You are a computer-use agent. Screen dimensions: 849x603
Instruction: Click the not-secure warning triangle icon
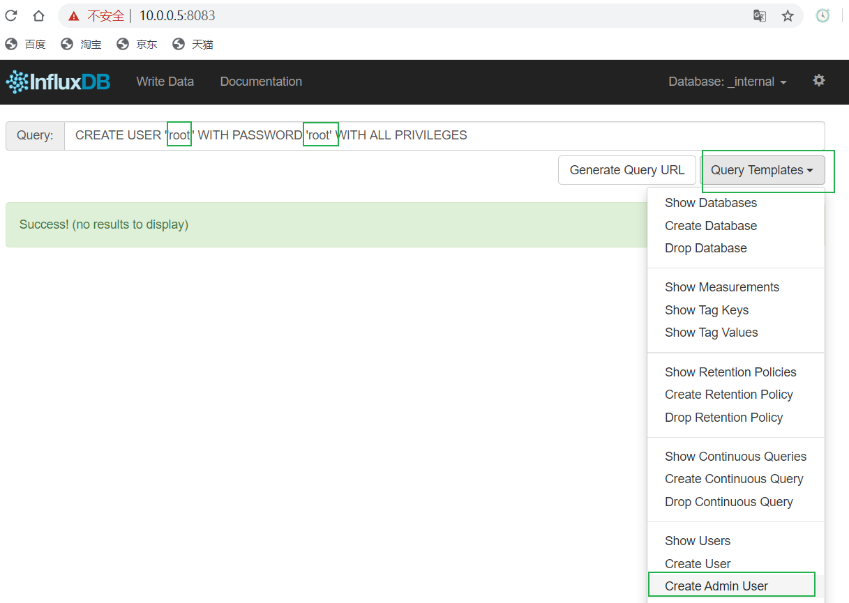[73, 16]
